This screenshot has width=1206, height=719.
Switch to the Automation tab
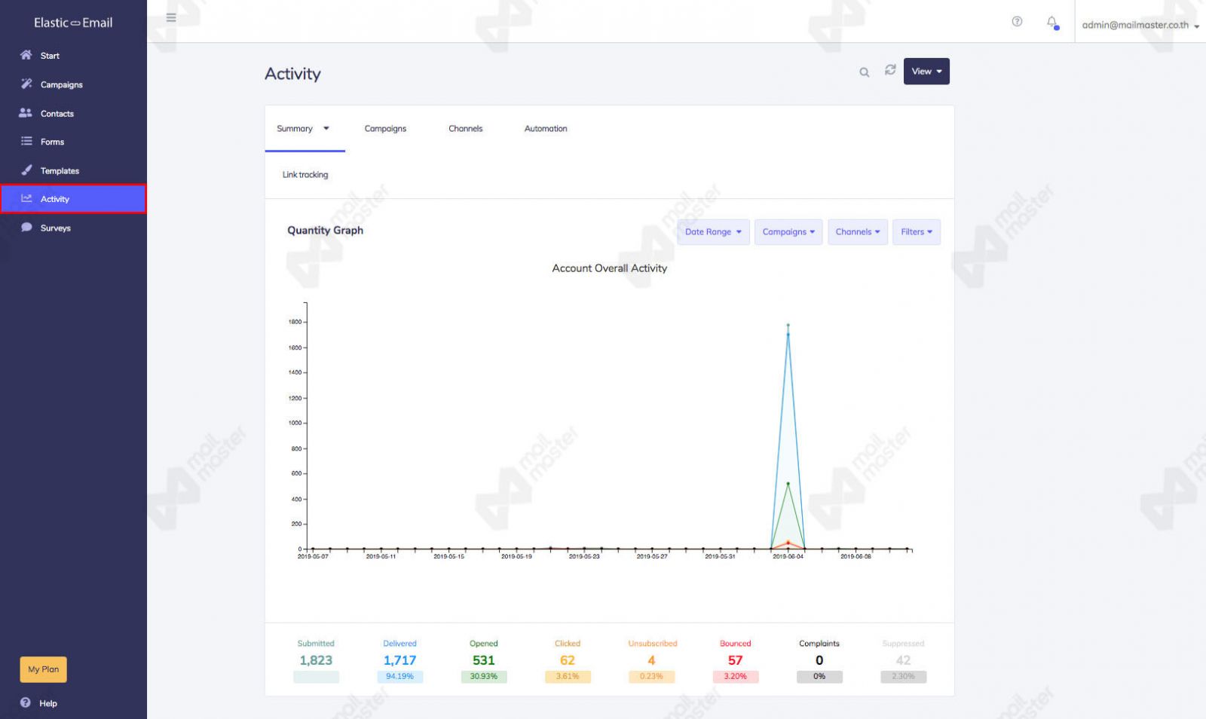tap(546, 129)
